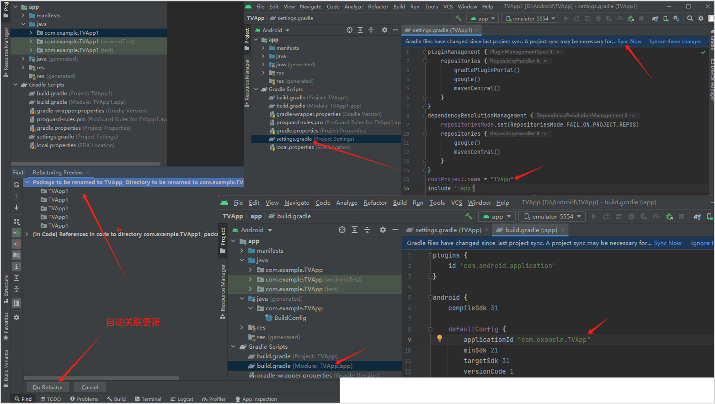The width and height of the screenshot is (715, 404).
Task: Close the Refactoring Preview tab
Action: point(87,172)
